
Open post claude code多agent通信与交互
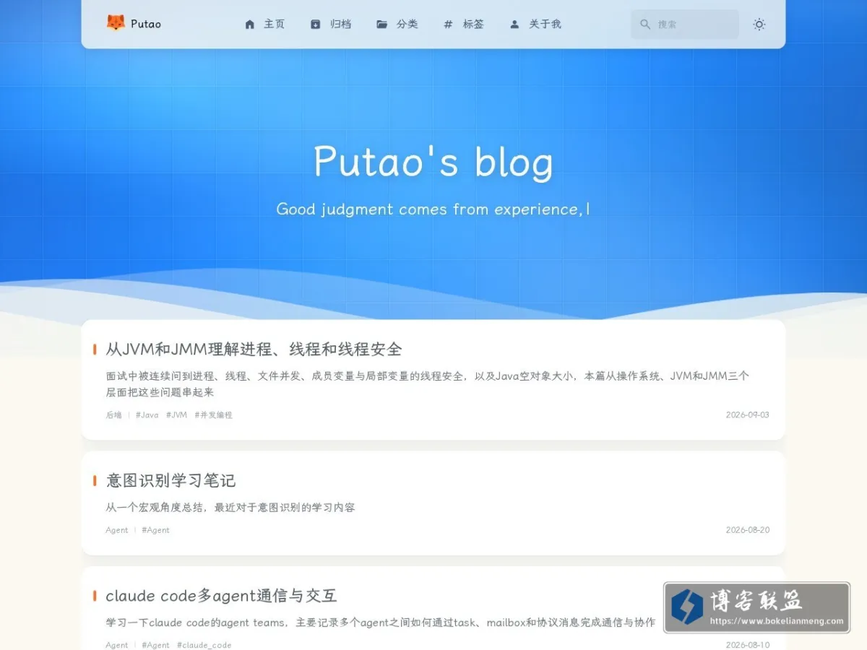221,596
